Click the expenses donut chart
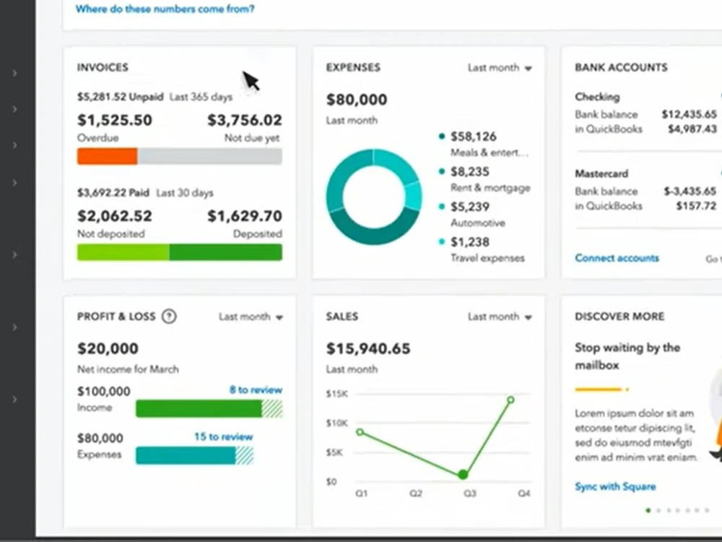 click(374, 197)
